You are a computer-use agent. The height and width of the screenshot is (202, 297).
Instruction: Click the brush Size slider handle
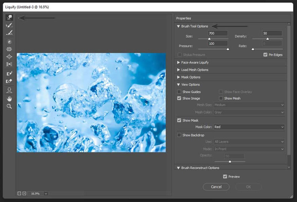tap(209, 39)
